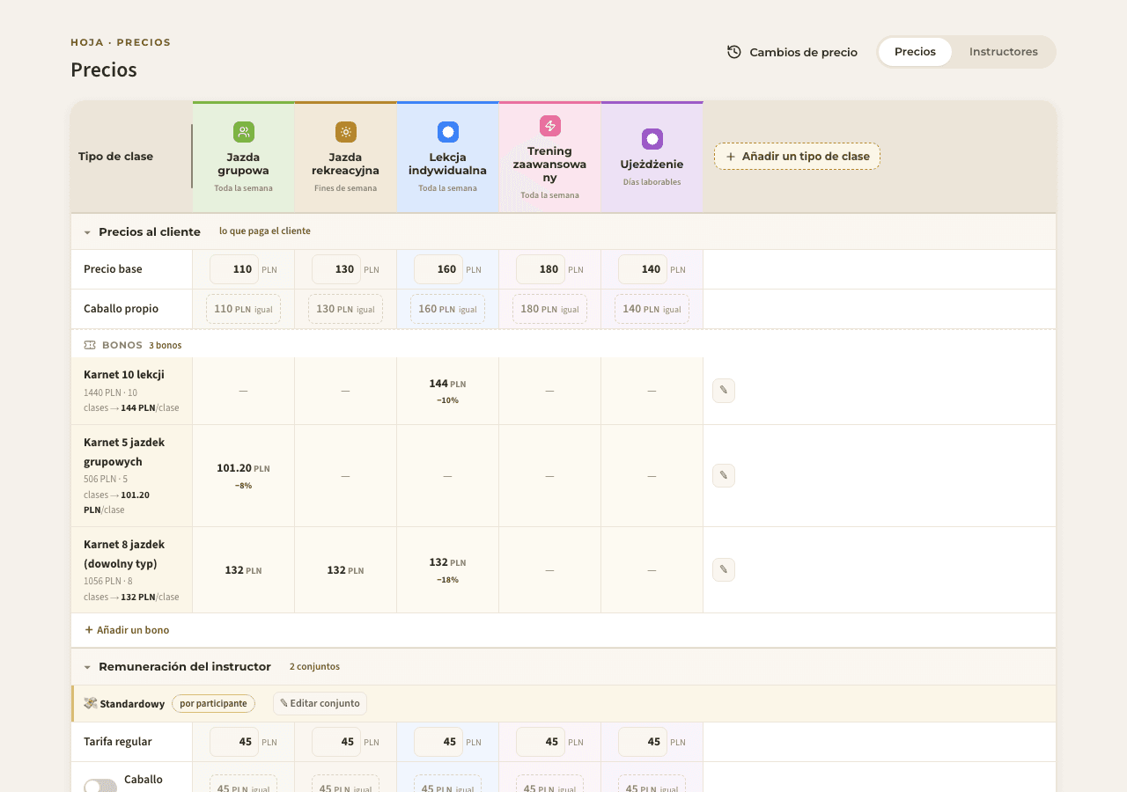Edit the Karnet 5 jazdek grupowych pencil
Viewport: 1127px width, 792px height.
pos(724,476)
